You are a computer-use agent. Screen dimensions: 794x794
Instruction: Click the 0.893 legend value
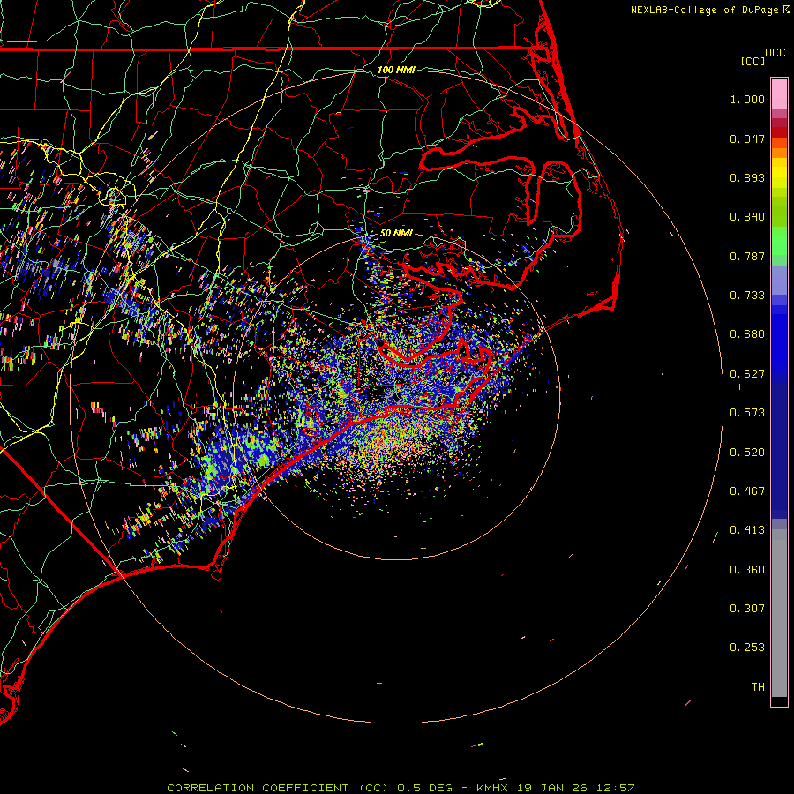pos(747,177)
